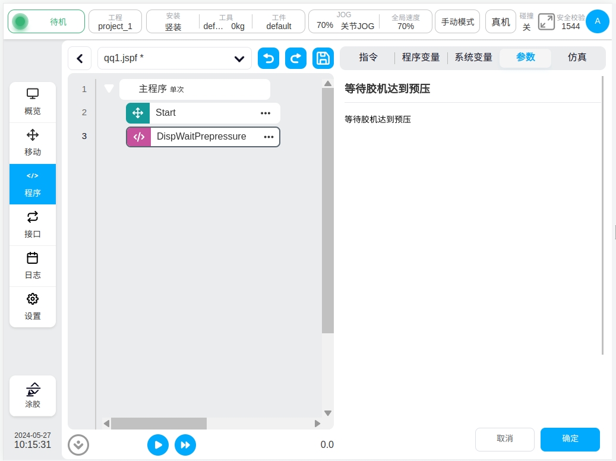Switch to the 指令 tab
The image size is (616, 461).
click(x=368, y=58)
